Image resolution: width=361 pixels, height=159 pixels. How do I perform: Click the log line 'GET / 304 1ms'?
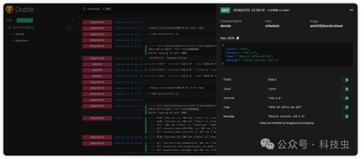point(182,125)
